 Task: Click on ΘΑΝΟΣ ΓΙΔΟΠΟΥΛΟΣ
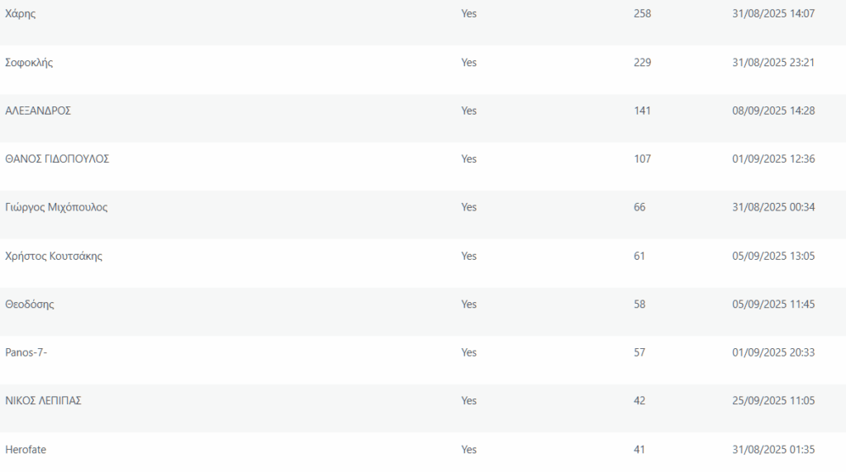click(57, 159)
